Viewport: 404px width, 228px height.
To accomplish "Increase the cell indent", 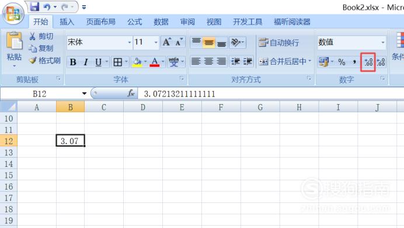I will click(248, 62).
